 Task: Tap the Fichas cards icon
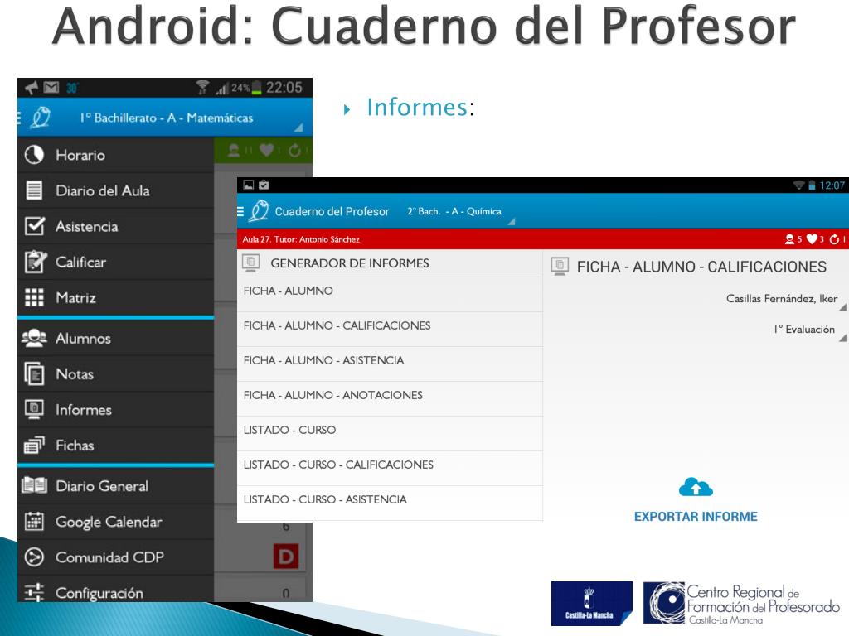tap(34, 445)
